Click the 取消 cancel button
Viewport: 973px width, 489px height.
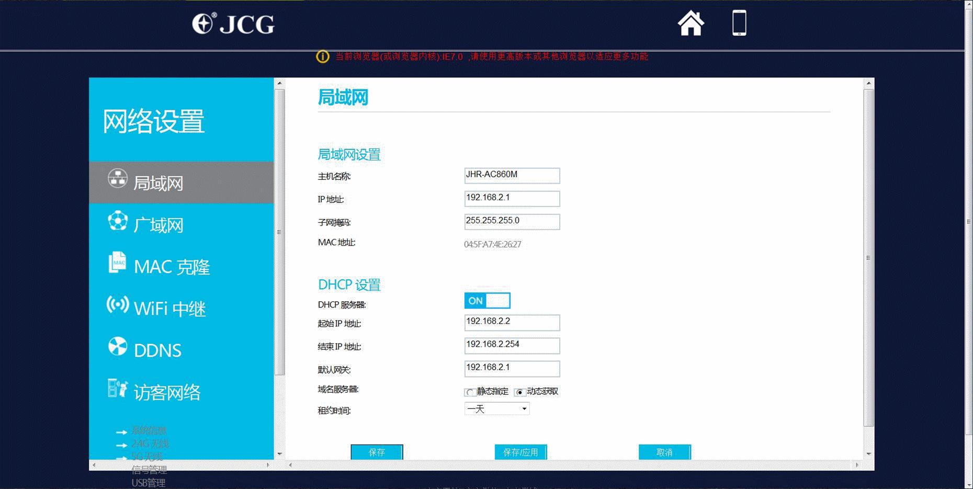click(x=664, y=452)
